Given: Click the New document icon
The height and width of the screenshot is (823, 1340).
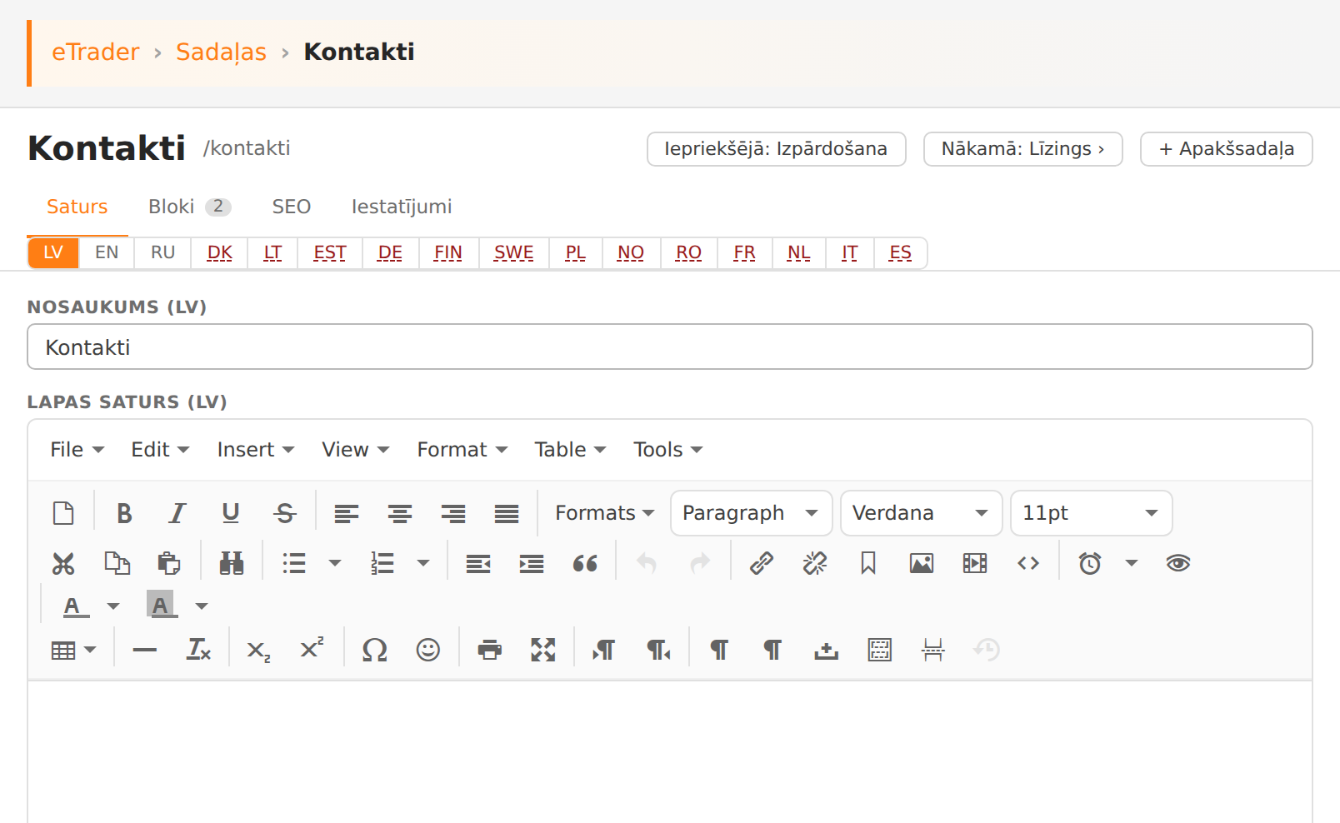Looking at the screenshot, I should click(x=63, y=513).
